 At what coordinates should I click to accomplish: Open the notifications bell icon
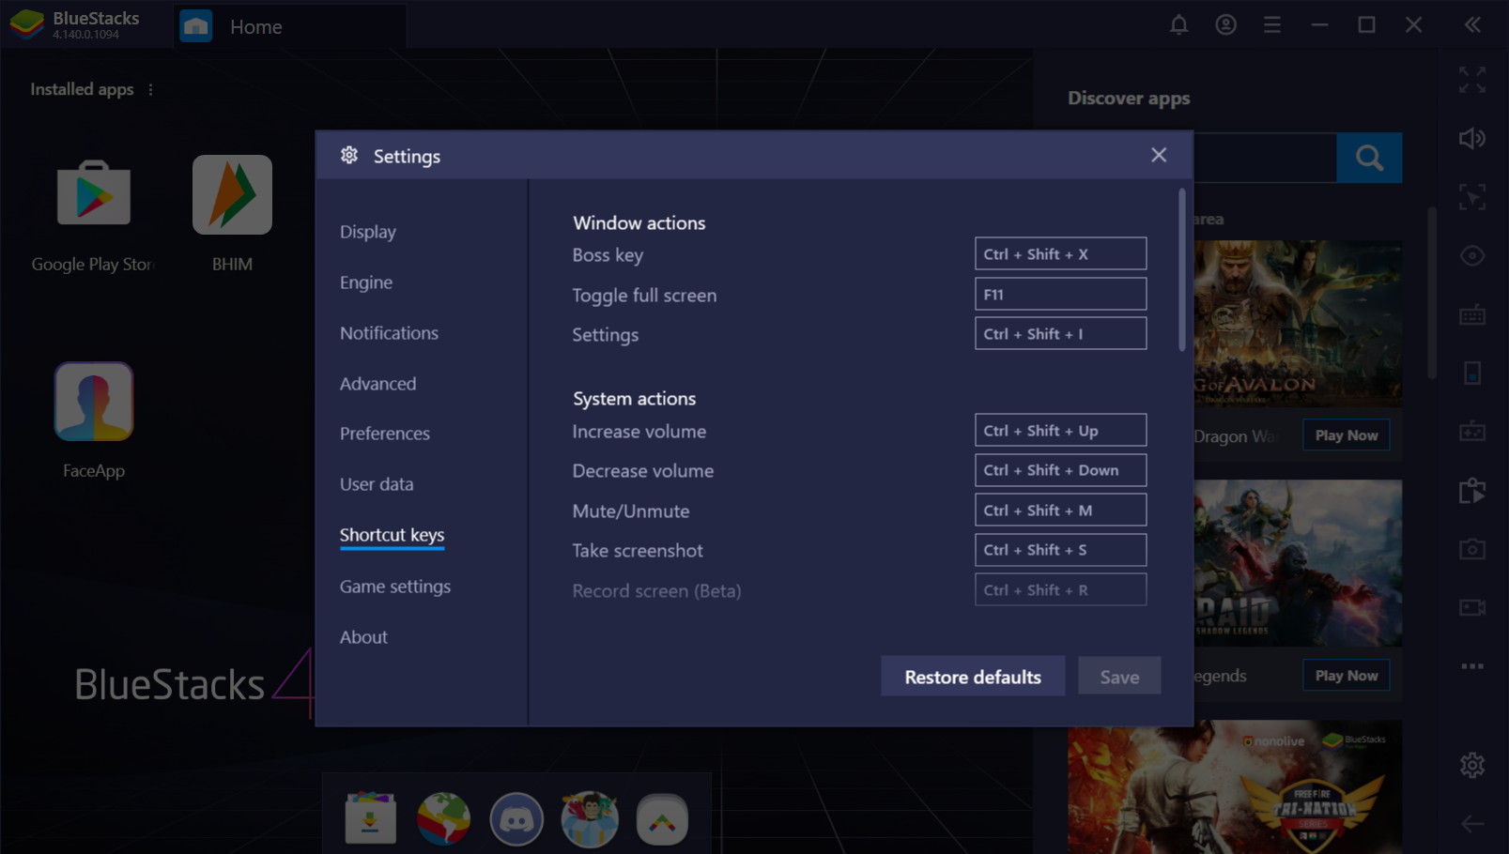(1178, 25)
